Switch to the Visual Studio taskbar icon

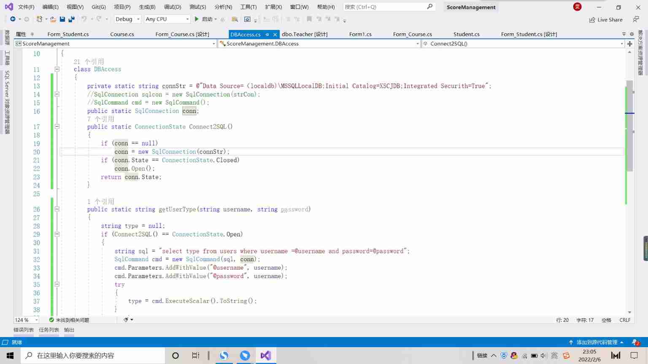pos(266,356)
